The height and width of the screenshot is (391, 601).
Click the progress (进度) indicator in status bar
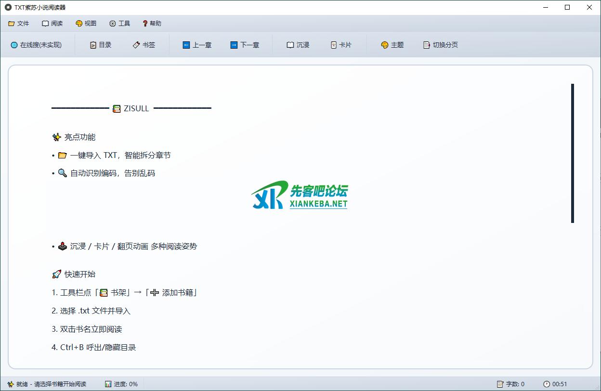[121, 384]
